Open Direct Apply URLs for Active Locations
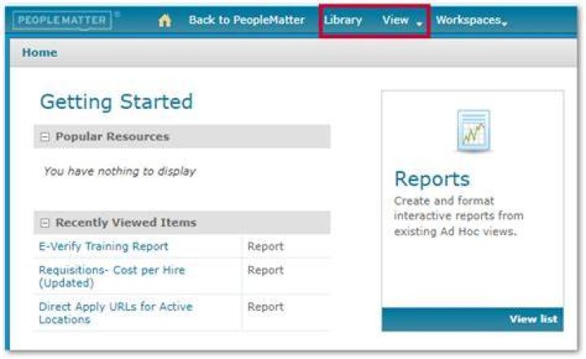This screenshot has width=586, height=359. [x=116, y=313]
